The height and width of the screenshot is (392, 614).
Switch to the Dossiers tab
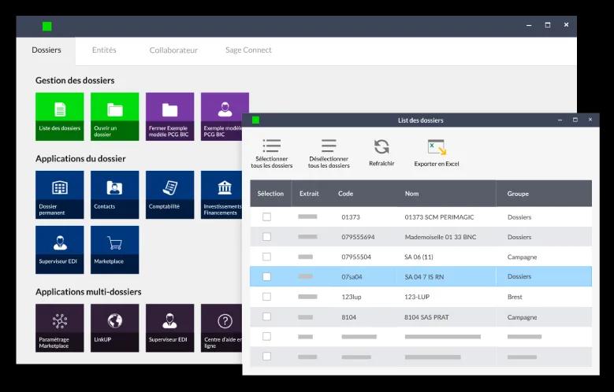tap(47, 50)
